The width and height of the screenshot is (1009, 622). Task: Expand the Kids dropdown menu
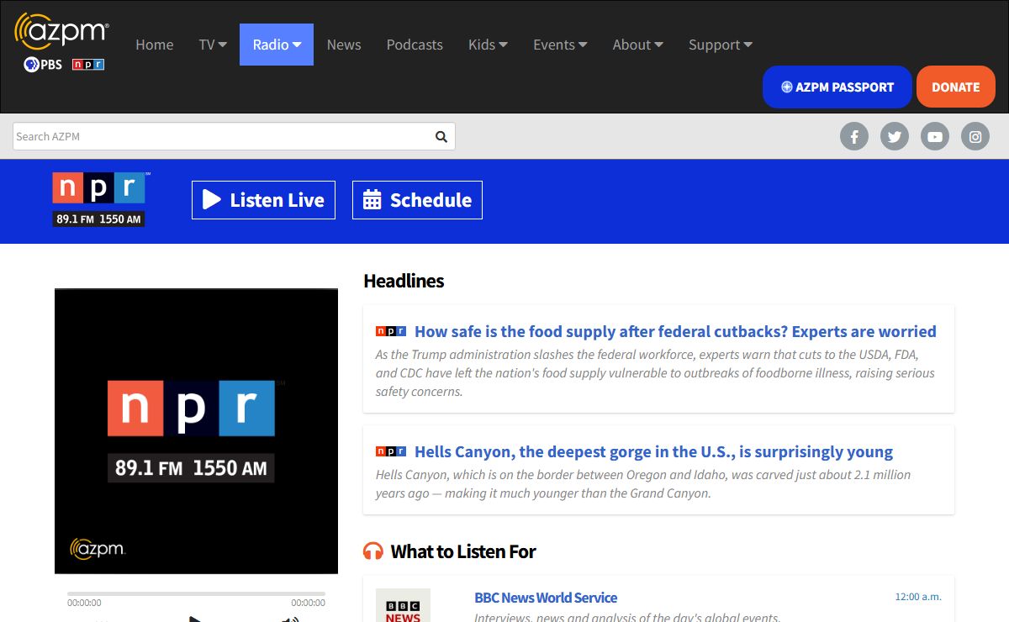pyautogui.click(x=488, y=45)
